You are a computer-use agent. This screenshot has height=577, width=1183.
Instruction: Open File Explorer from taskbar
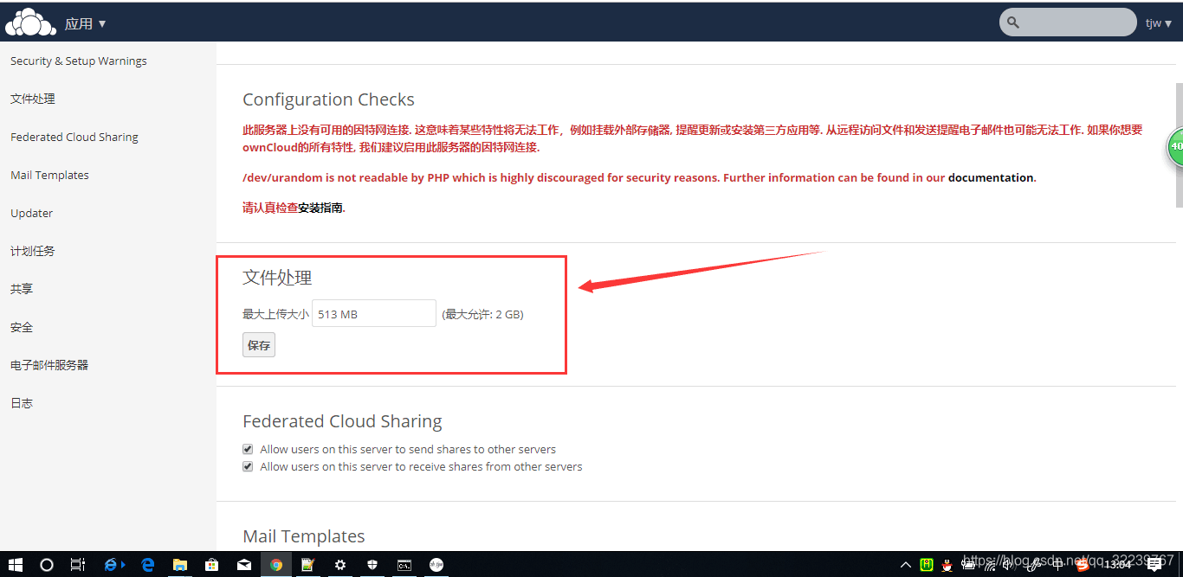tap(180, 565)
